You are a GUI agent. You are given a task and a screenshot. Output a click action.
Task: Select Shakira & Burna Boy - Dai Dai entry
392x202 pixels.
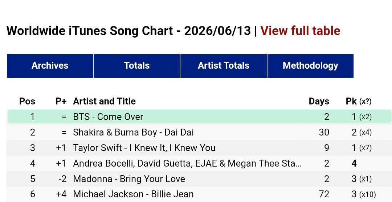click(133, 132)
